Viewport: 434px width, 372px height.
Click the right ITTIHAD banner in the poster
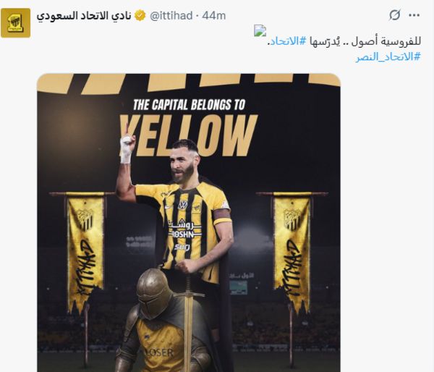click(x=292, y=249)
